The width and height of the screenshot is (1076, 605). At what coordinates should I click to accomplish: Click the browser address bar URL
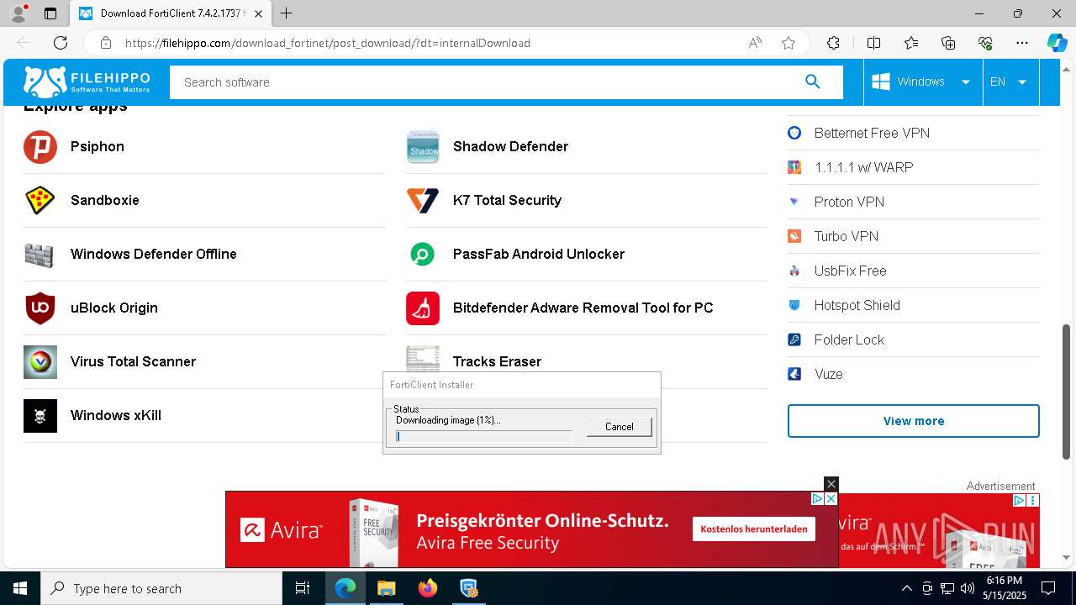(328, 43)
